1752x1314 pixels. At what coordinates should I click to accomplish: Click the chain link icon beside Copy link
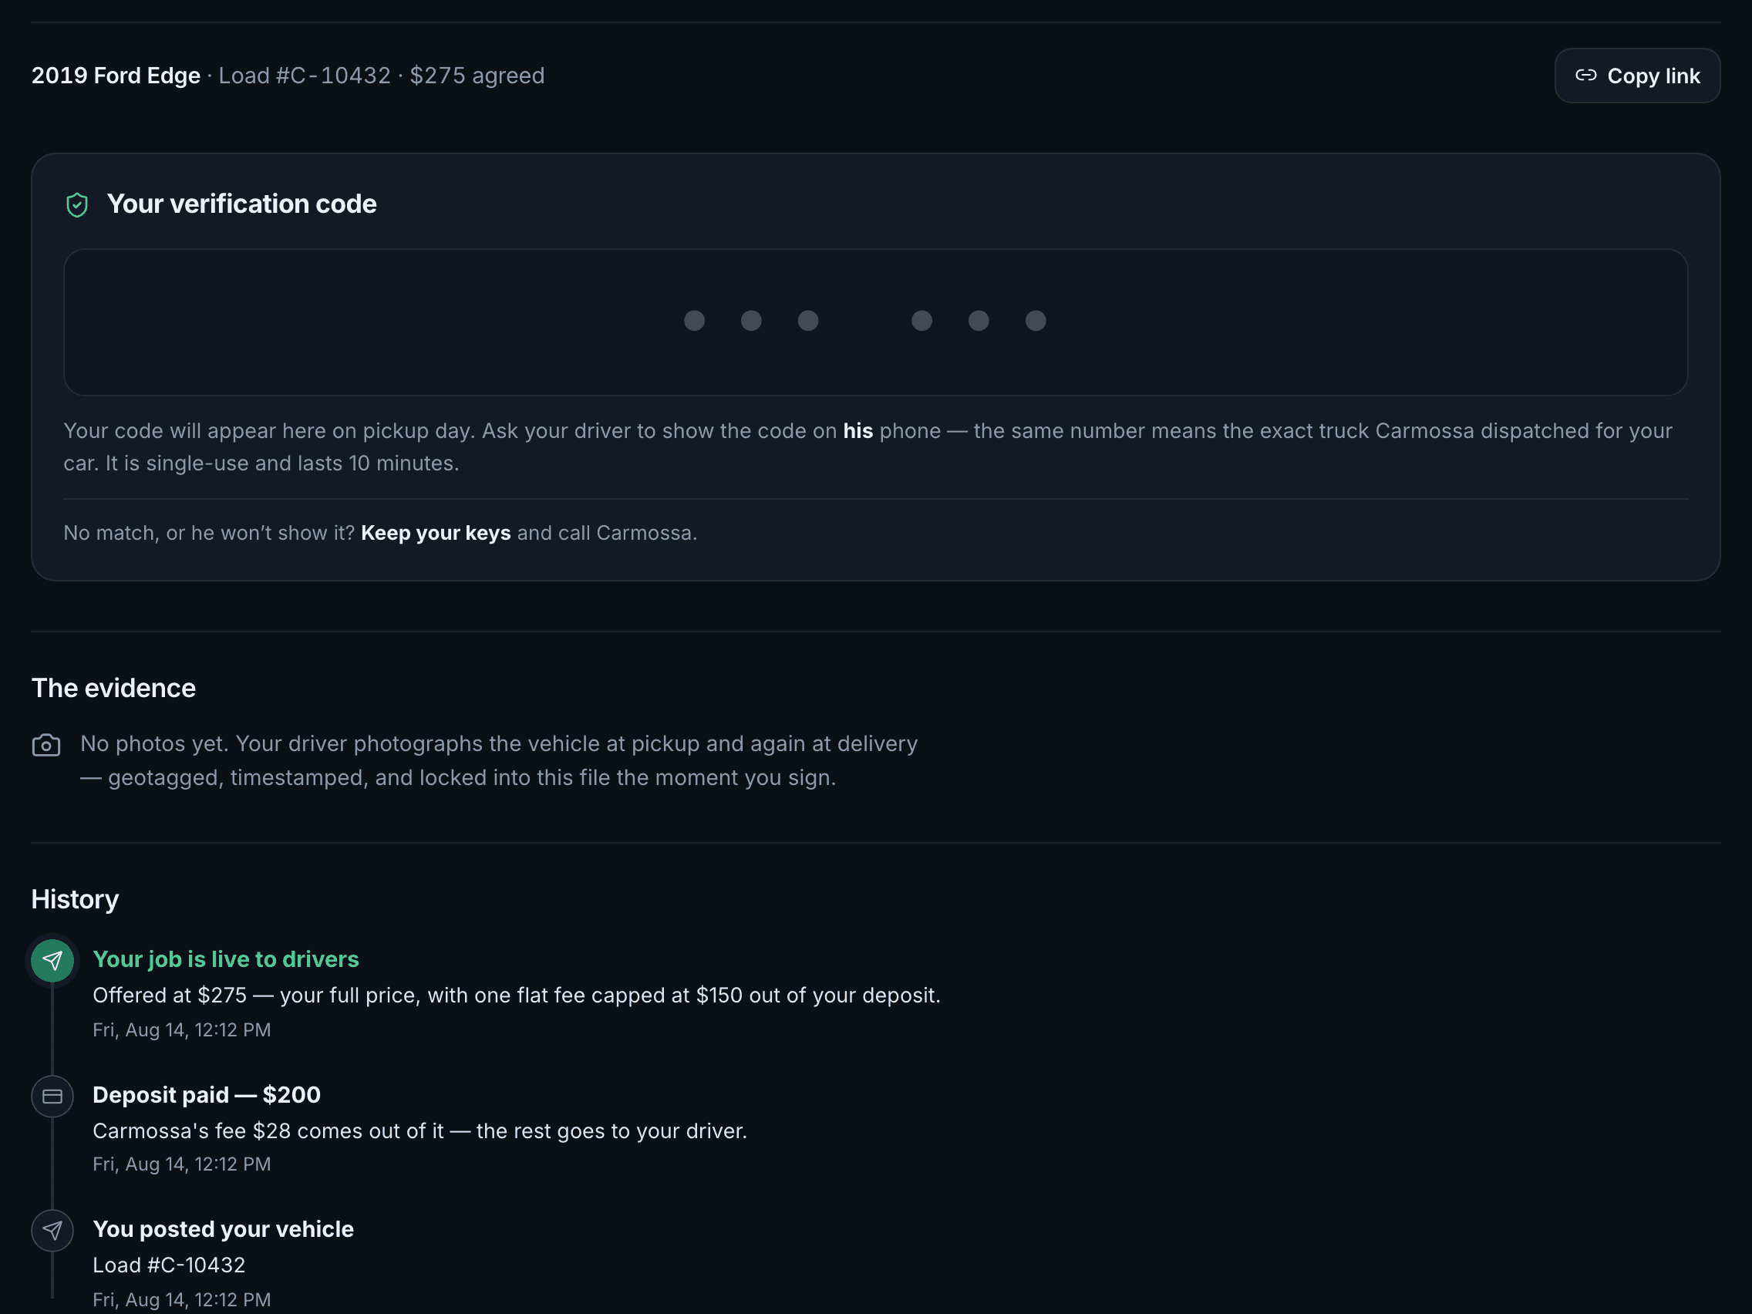[x=1585, y=76]
